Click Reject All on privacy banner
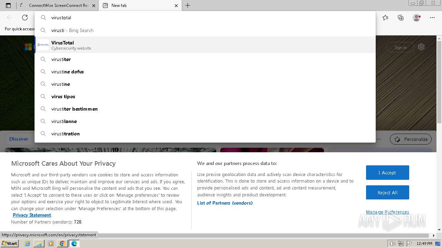 click(x=387, y=193)
